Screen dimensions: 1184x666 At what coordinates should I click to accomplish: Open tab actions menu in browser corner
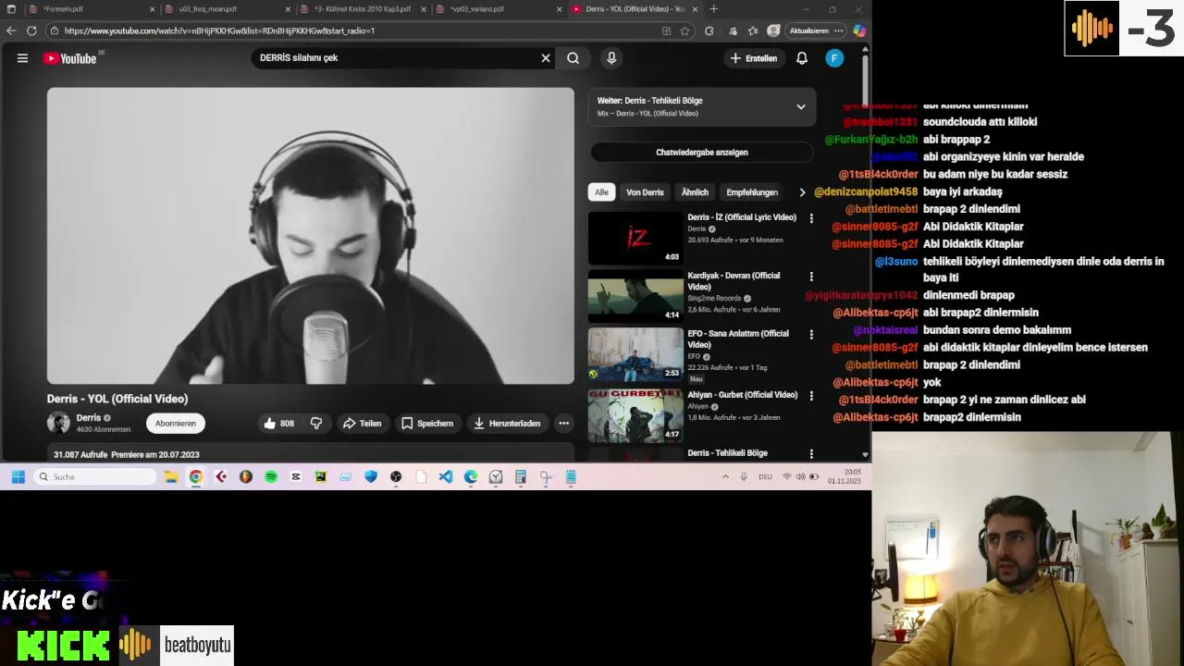(x=11, y=9)
